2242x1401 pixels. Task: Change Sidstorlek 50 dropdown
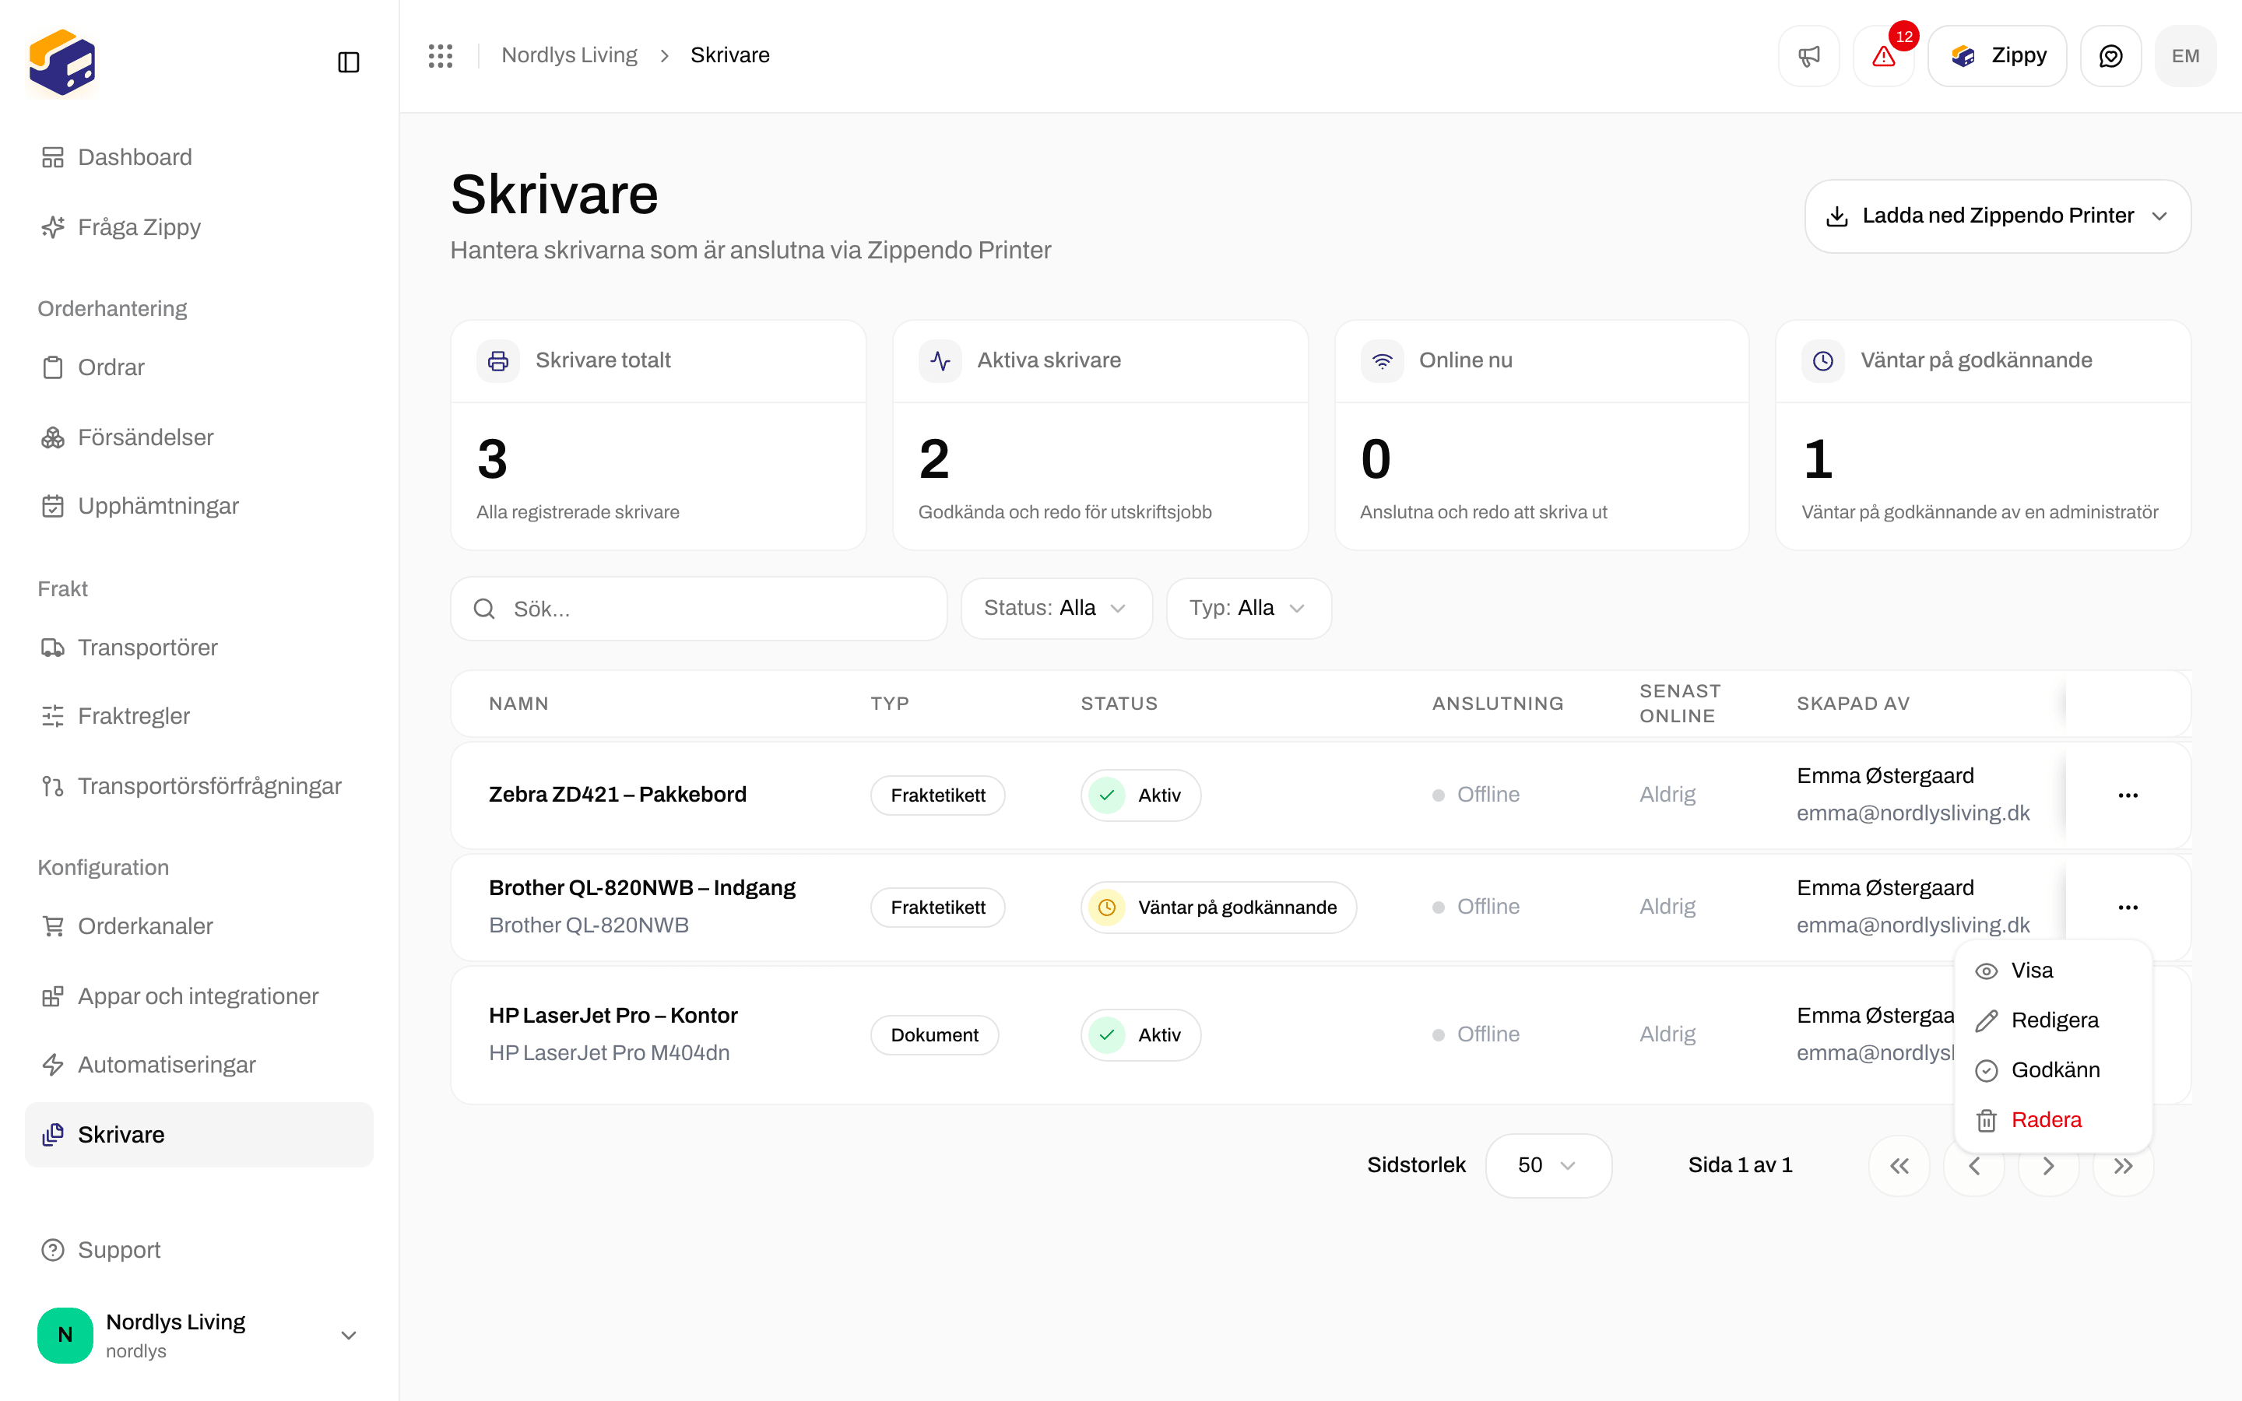click(x=1548, y=1166)
